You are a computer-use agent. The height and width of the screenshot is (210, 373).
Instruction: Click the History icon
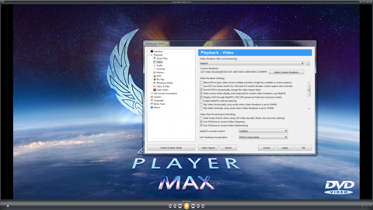[x=154, y=72]
